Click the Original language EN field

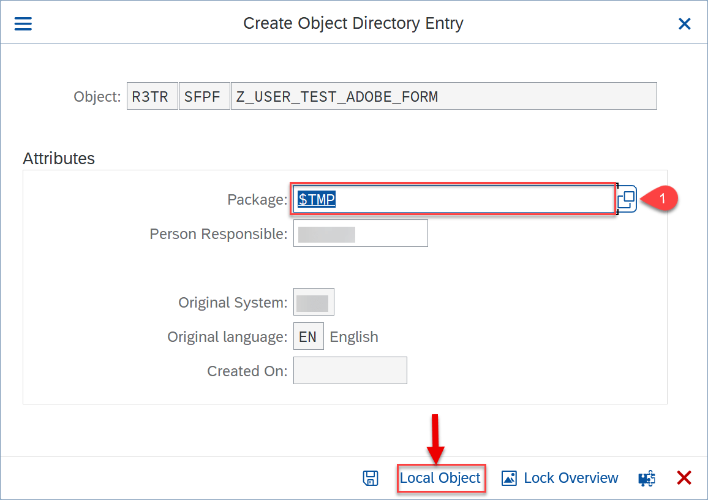click(x=308, y=336)
